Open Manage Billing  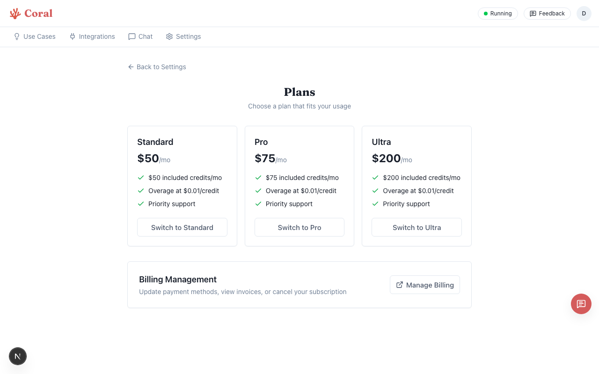[425, 284]
